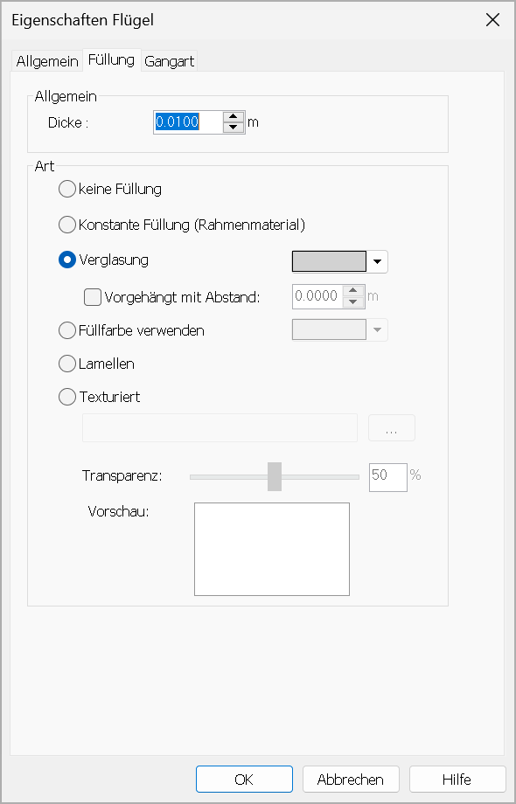516x804 pixels.
Task: Open the Verglasung color dropdown arrow
Action: [378, 261]
